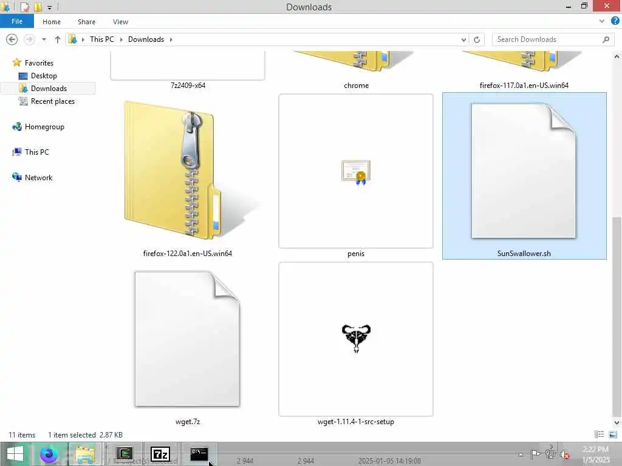The width and height of the screenshot is (622, 466).
Task: Click the firefox-122.0a1.en-US.win64 file name
Action: (188, 253)
